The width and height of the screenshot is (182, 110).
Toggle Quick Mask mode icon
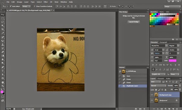(3, 97)
